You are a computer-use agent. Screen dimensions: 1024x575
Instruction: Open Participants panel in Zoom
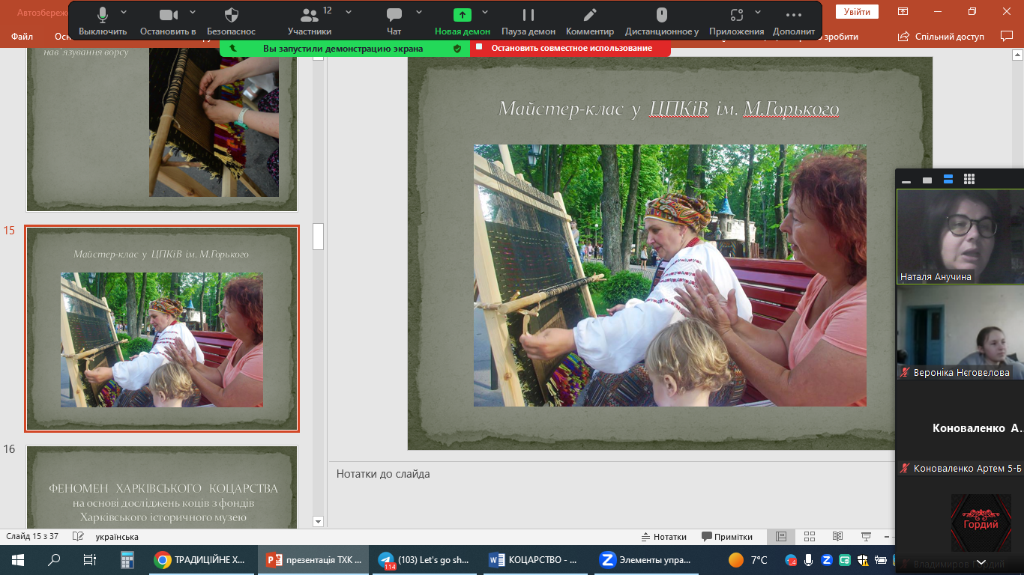pos(310,21)
